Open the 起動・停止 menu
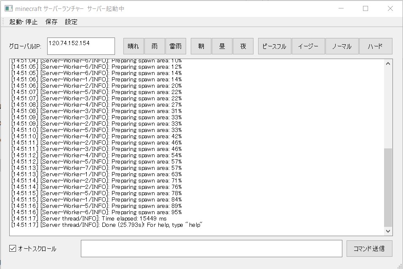 (x=23, y=22)
